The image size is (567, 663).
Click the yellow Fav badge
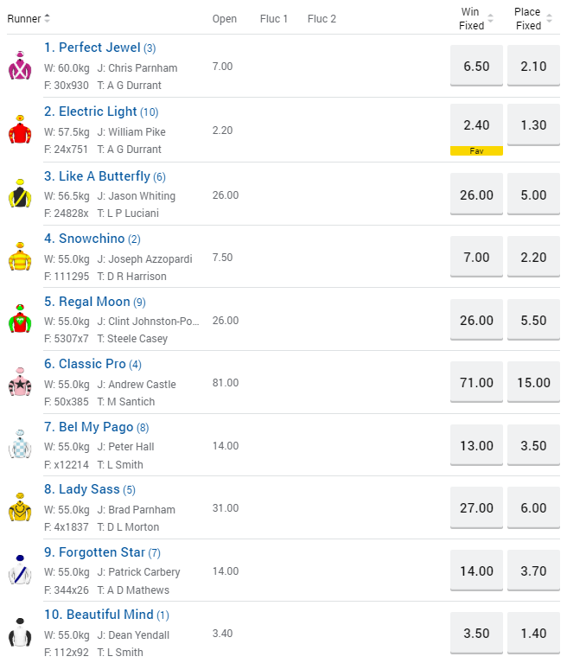coord(476,151)
